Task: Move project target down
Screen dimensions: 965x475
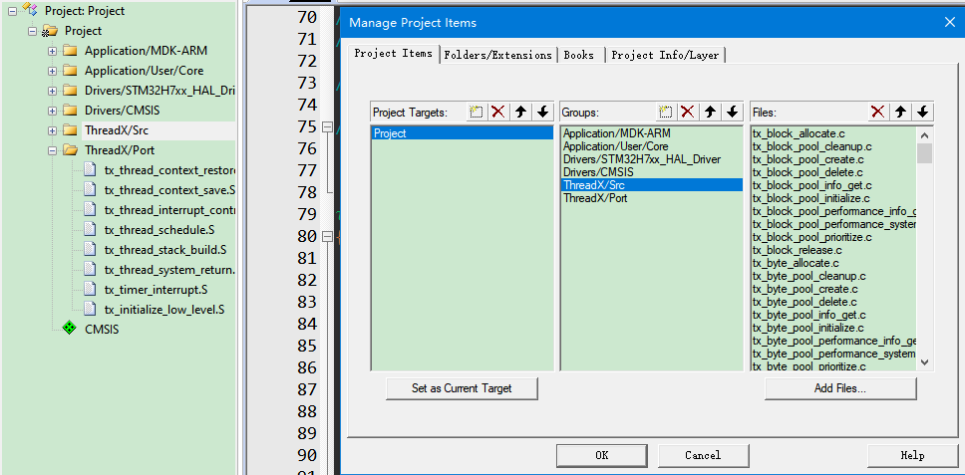Action: pos(542,112)
